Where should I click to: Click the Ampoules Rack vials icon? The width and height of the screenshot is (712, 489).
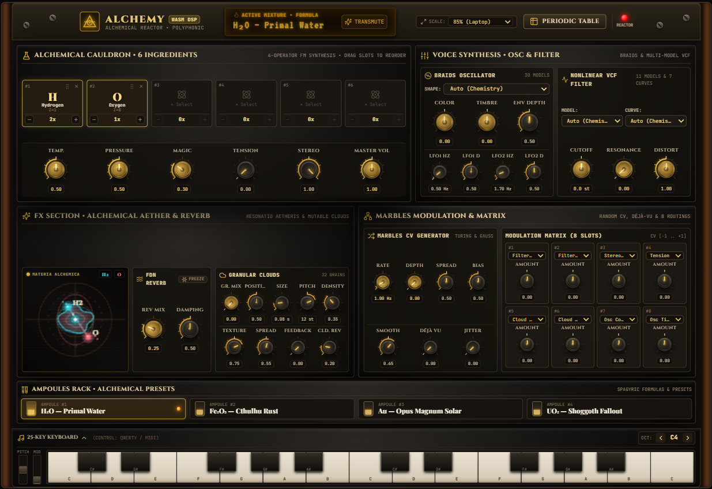(25, 389)
